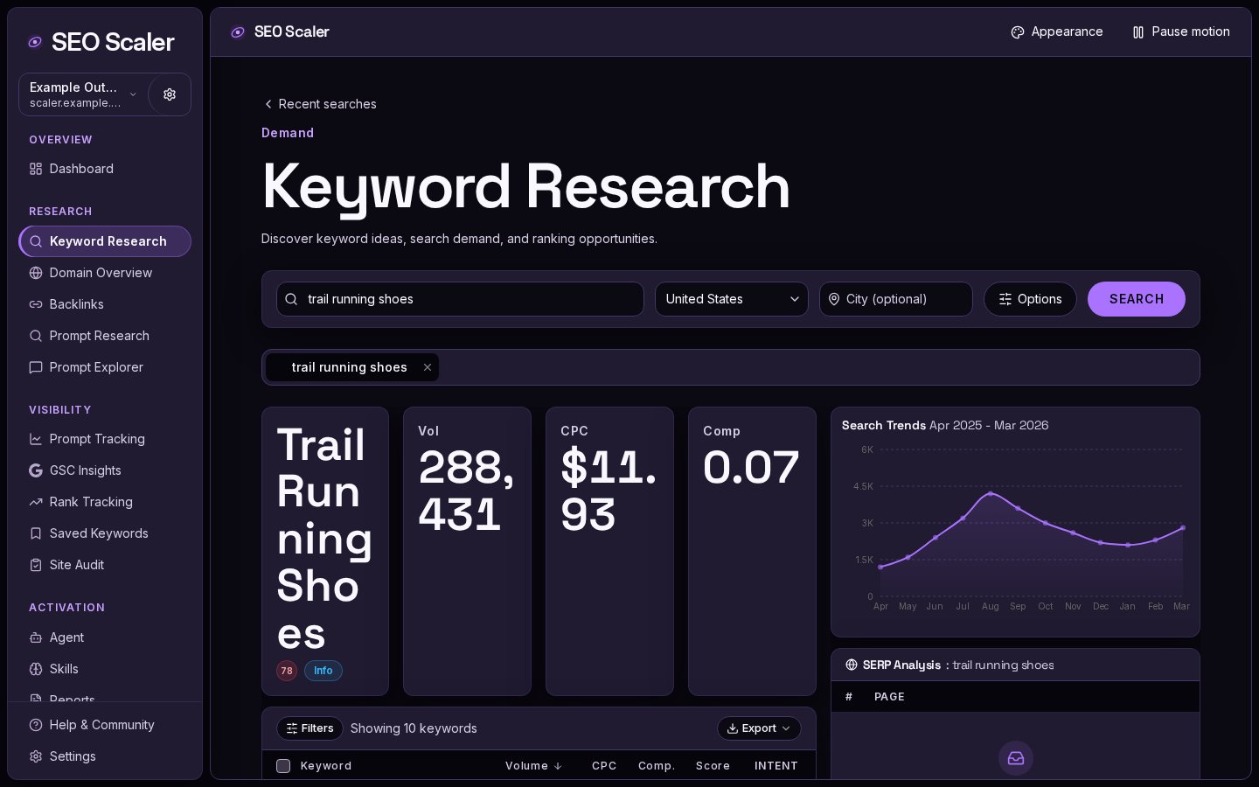
Task: Click the 78 score badge
Action: 287,671
